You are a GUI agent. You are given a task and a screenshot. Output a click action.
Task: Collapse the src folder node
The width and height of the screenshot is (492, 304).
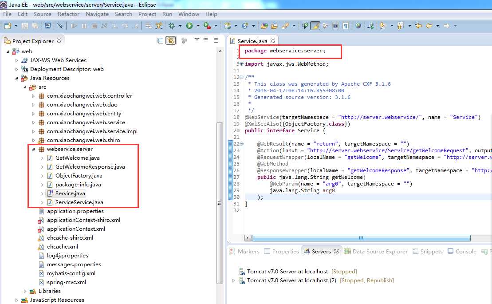pos(25,87)
